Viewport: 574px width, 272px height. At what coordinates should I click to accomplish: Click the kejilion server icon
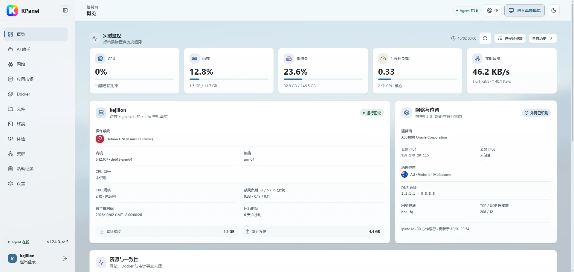click(101, 113)
